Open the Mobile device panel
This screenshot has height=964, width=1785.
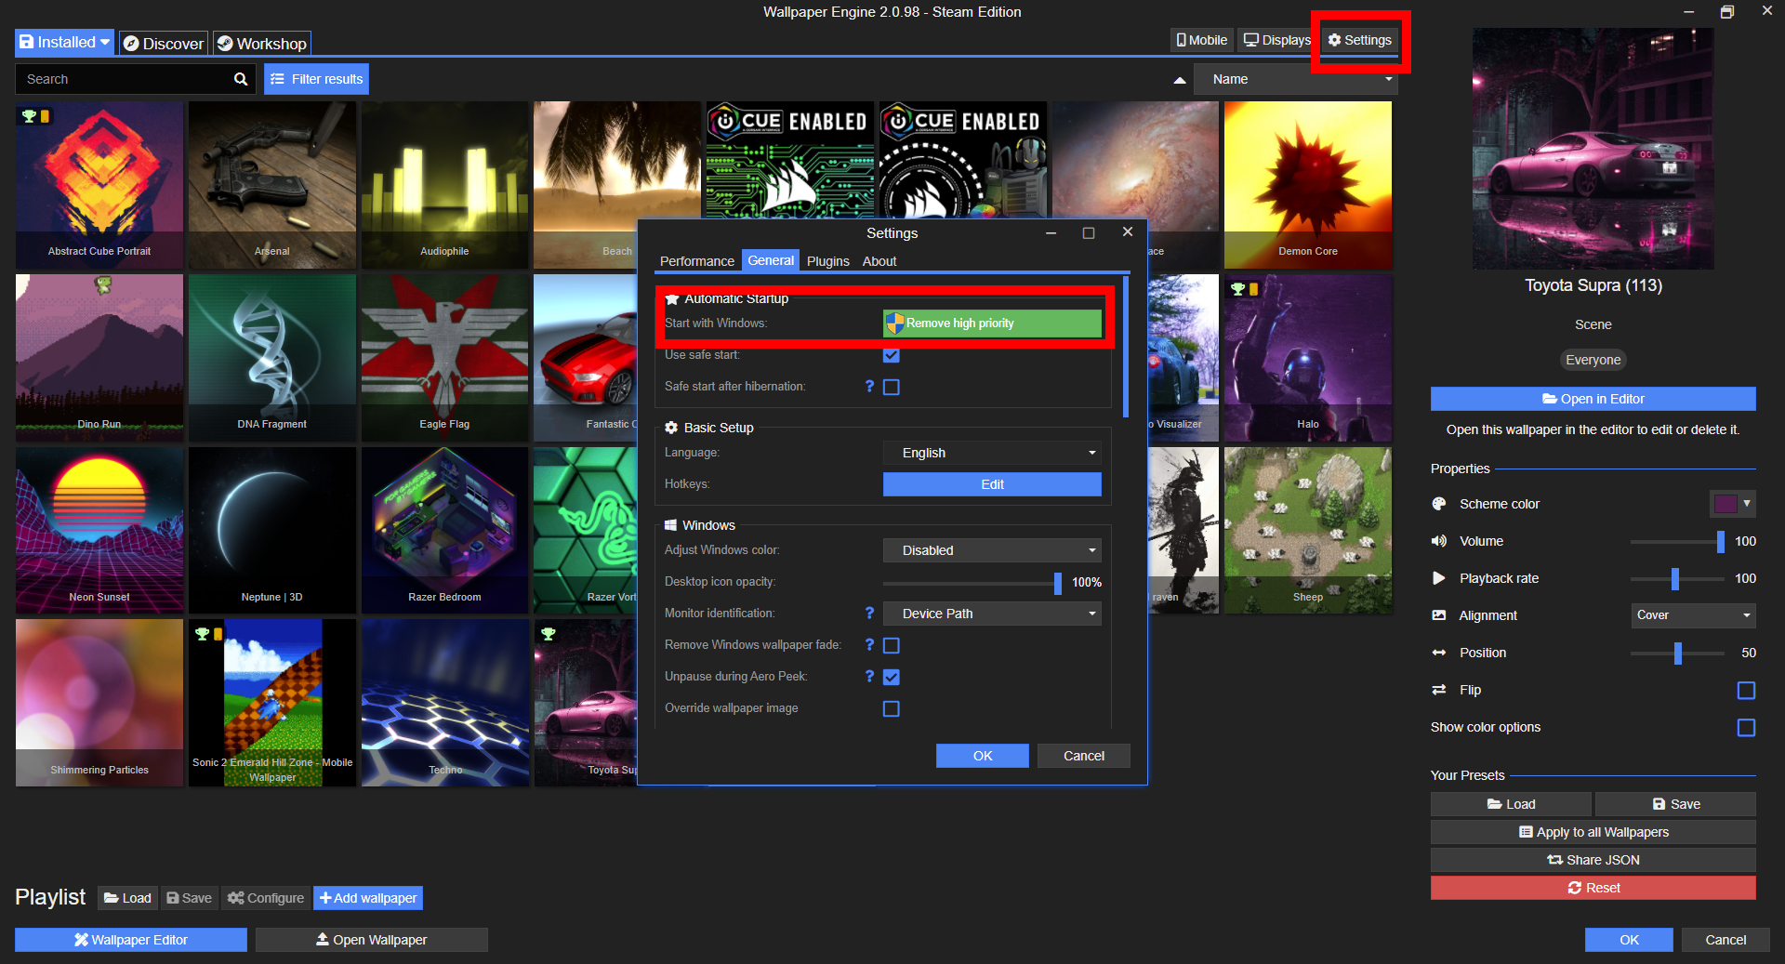point(1202,40)
